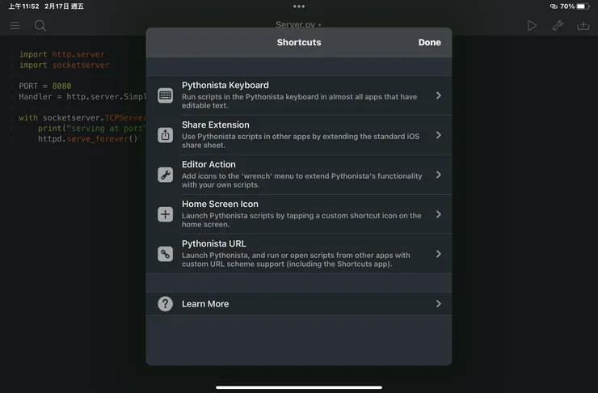
Task: Expand Share Extension row chevron
Action: click(x=439, y=135)
